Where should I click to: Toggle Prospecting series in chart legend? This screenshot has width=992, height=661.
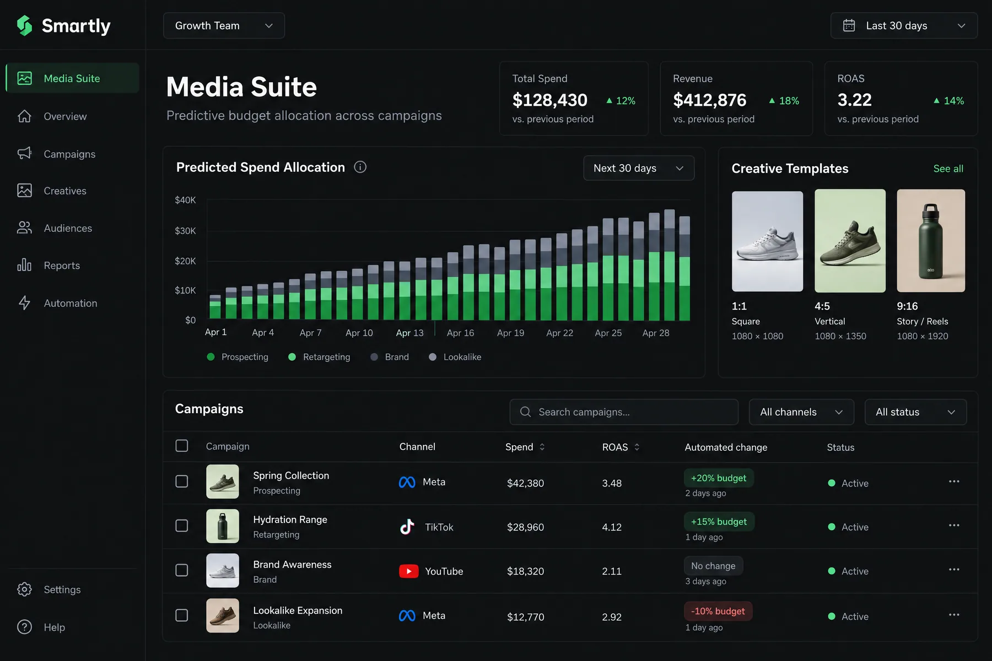(238, 357)
